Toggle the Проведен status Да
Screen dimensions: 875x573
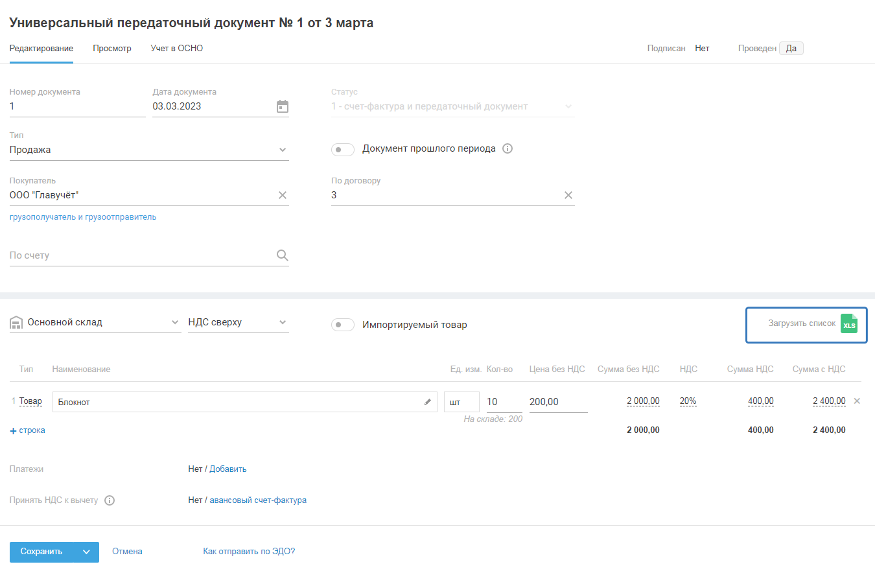[791, 49]
